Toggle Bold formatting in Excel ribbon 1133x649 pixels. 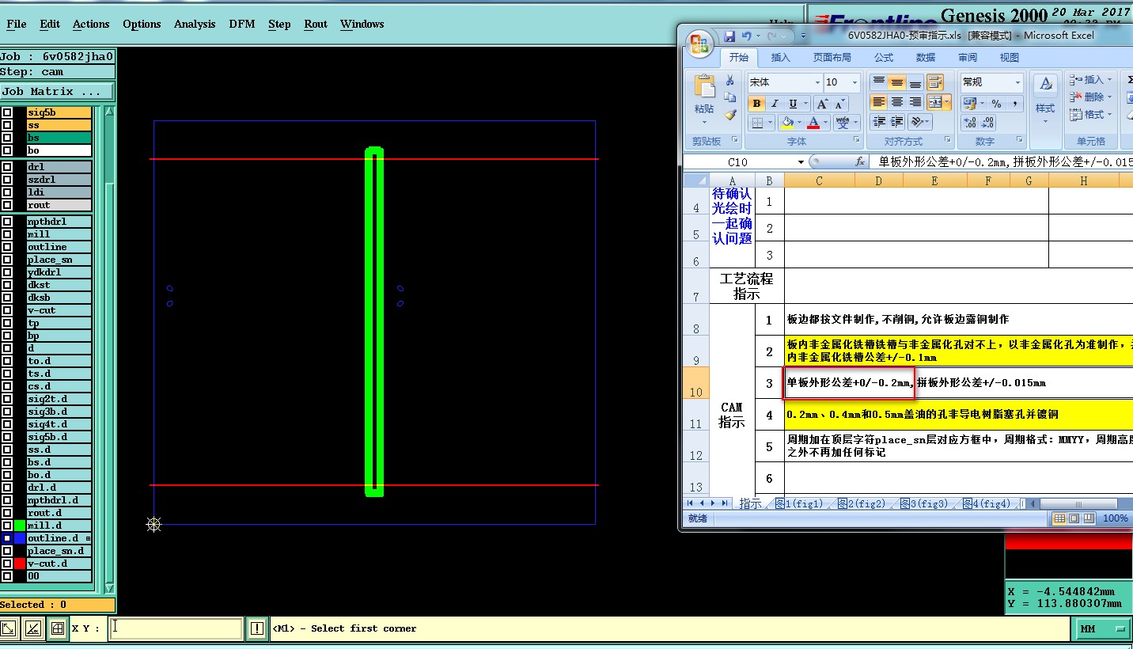click(756, 104)
